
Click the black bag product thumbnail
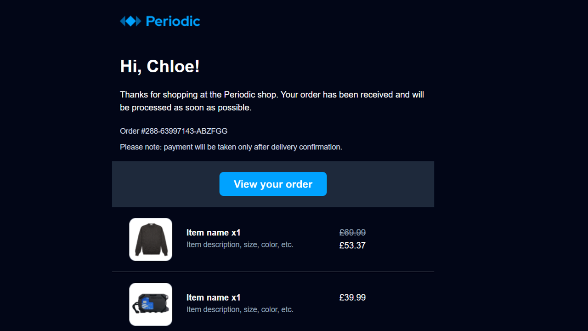[x=151, y=304]
